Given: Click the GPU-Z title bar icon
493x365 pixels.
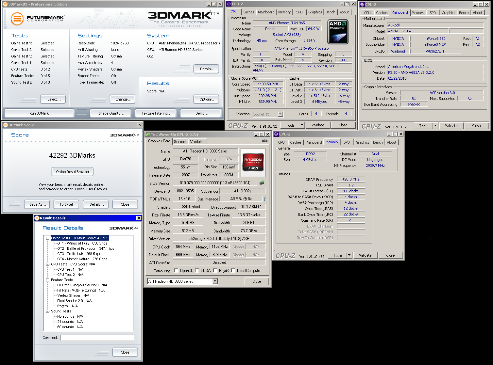Looking at the screenshot, I should coord(148,135).
